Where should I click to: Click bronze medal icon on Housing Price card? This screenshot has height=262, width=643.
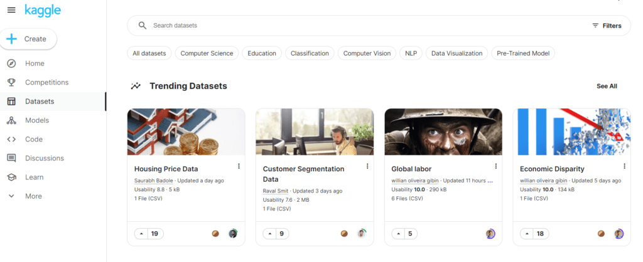[x=215, y=234]
